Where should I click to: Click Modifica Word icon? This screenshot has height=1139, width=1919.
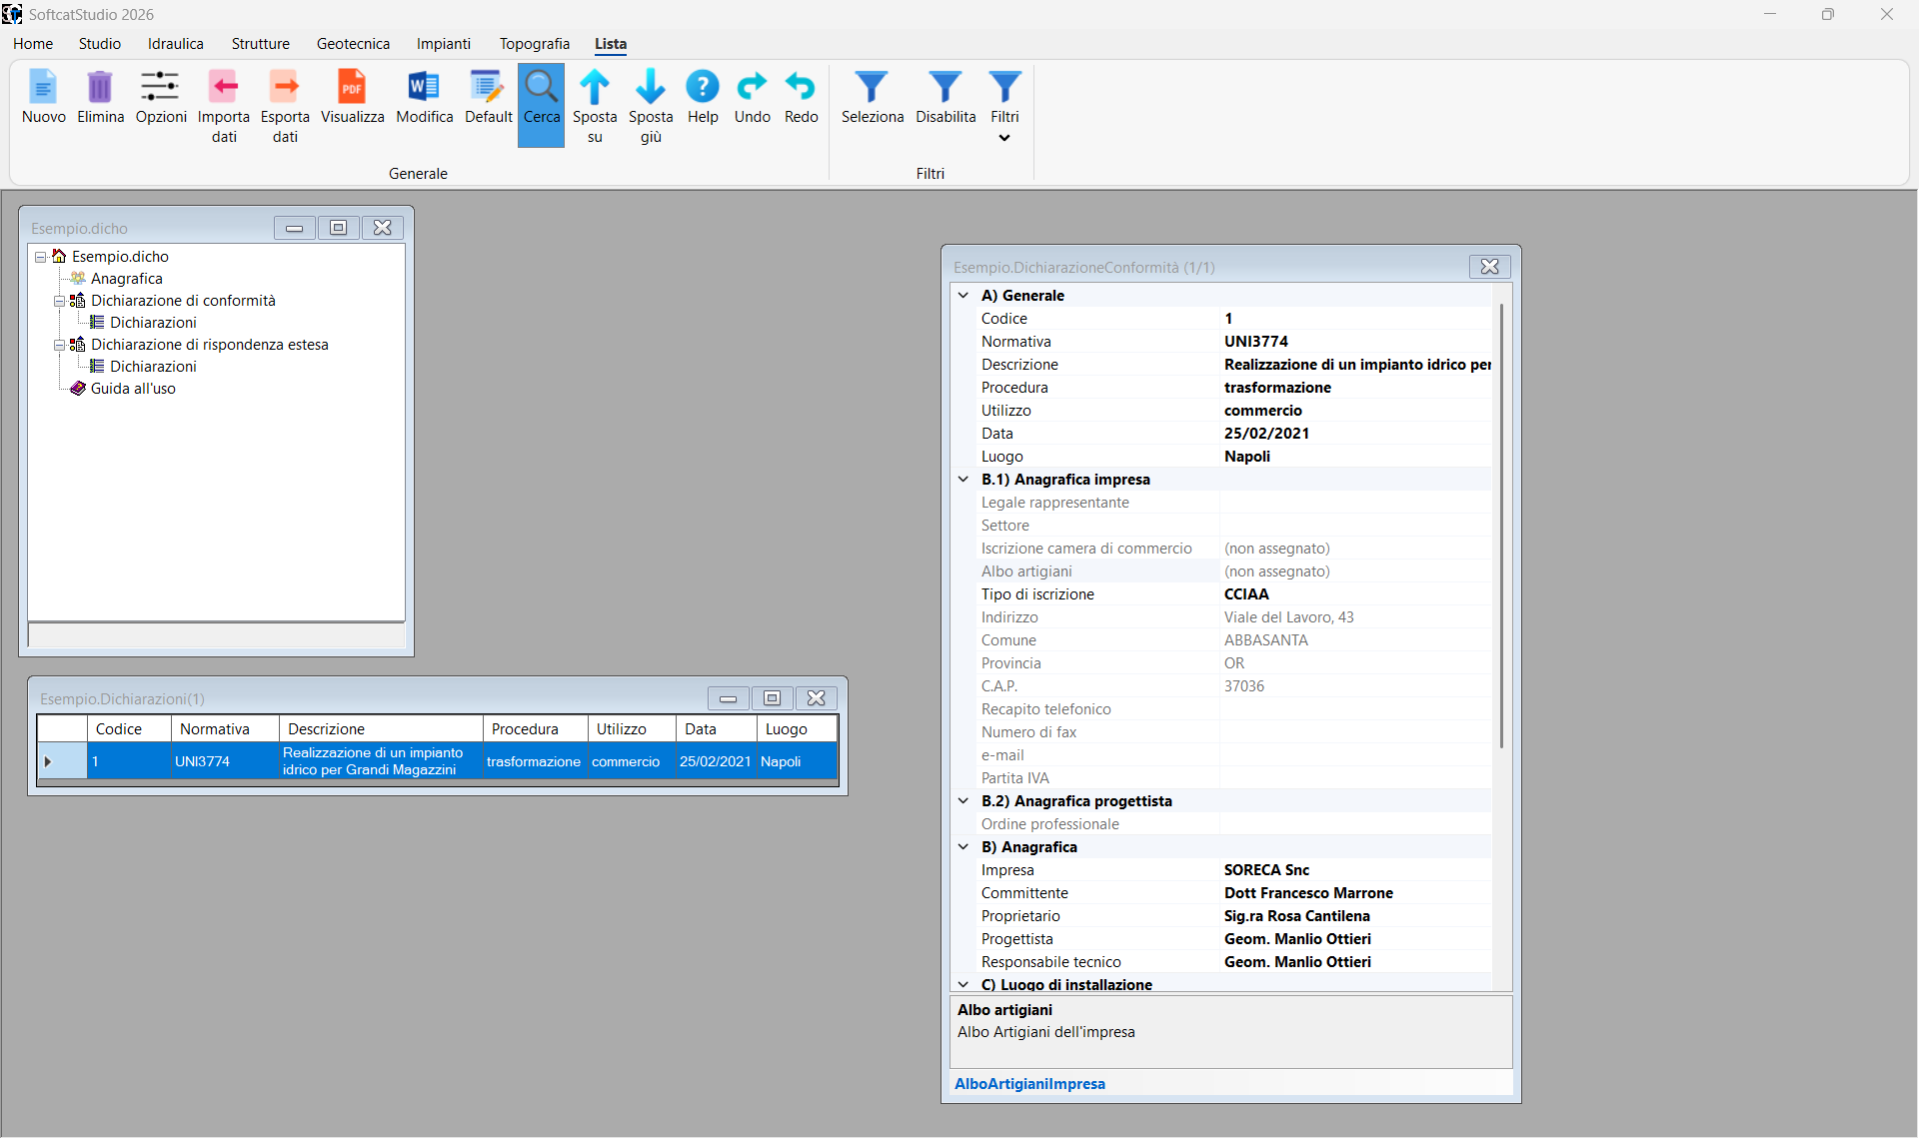[424, 87]
